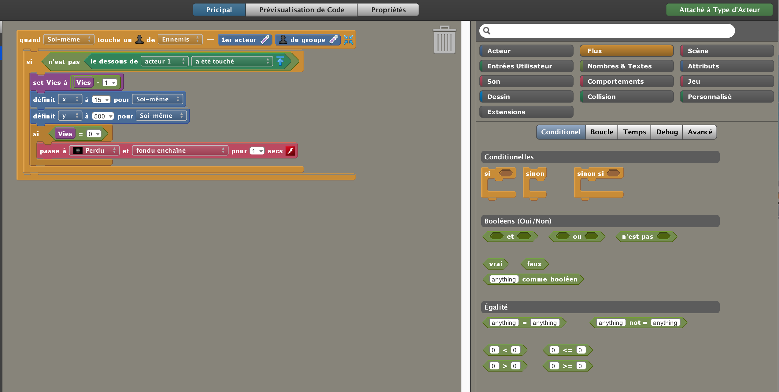Open Prévisualisation de Code tab
The image size is (779, 392).
coord(301,10)
